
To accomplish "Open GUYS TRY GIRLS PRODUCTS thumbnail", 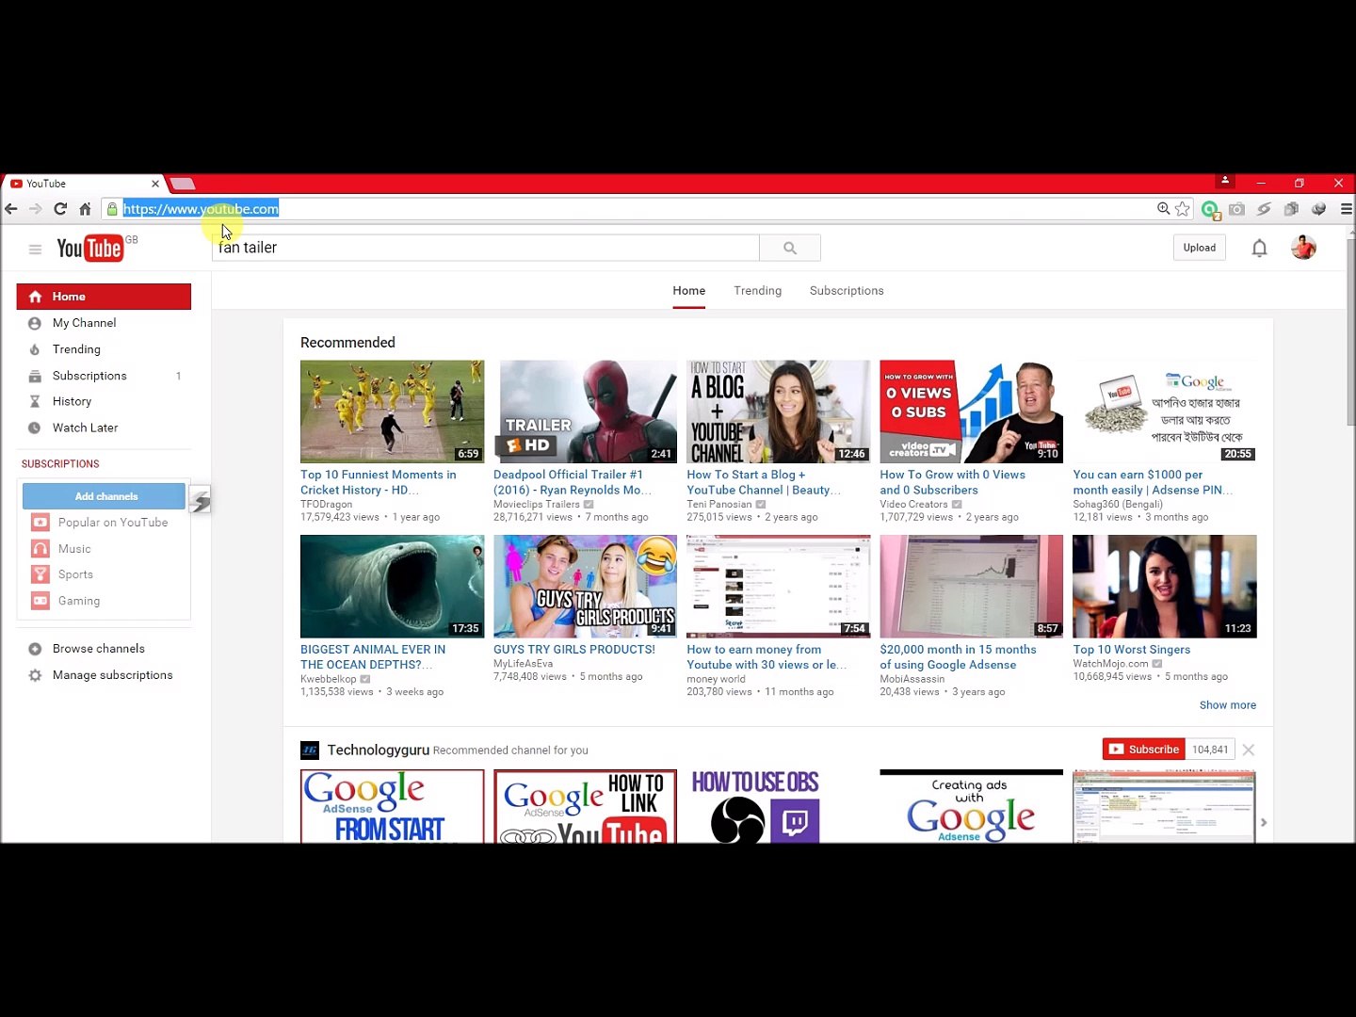I will [x=585, y=587].
